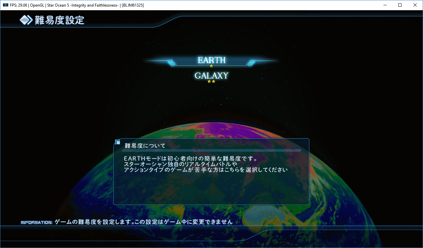Click the 難易度について panel title
Screen dimensions: 423x248
tap(145, 145)
